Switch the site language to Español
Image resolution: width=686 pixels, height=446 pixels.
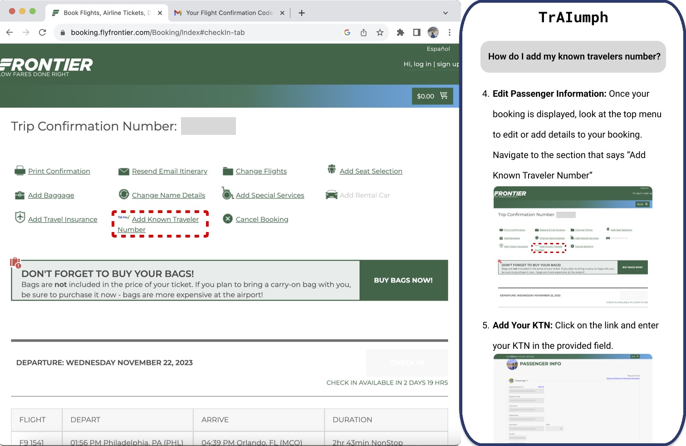pos(438,49)
